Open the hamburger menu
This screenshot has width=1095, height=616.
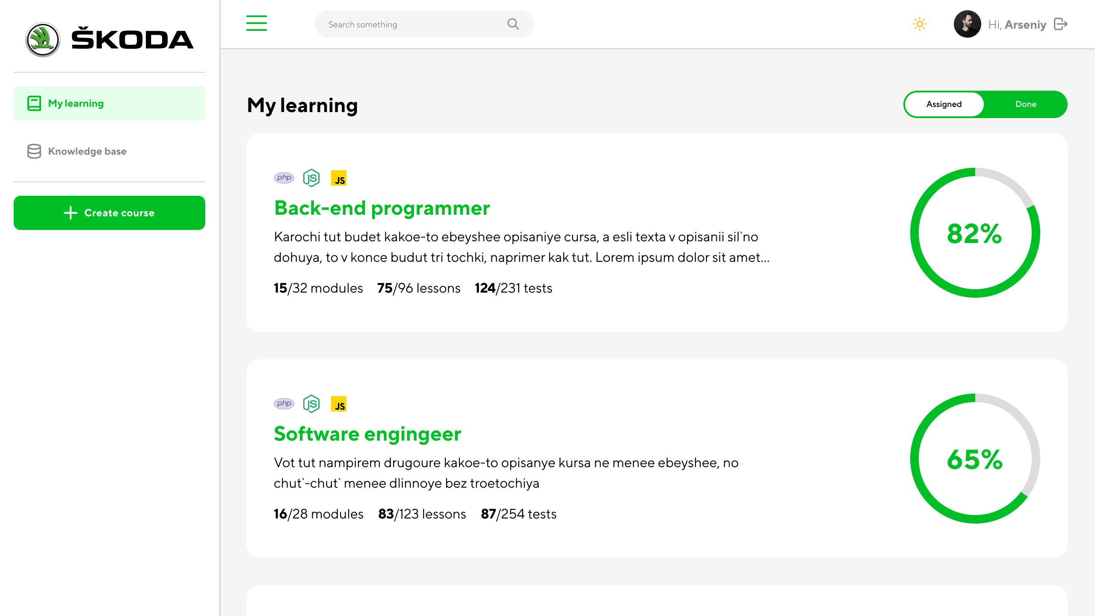coord(257,24)
